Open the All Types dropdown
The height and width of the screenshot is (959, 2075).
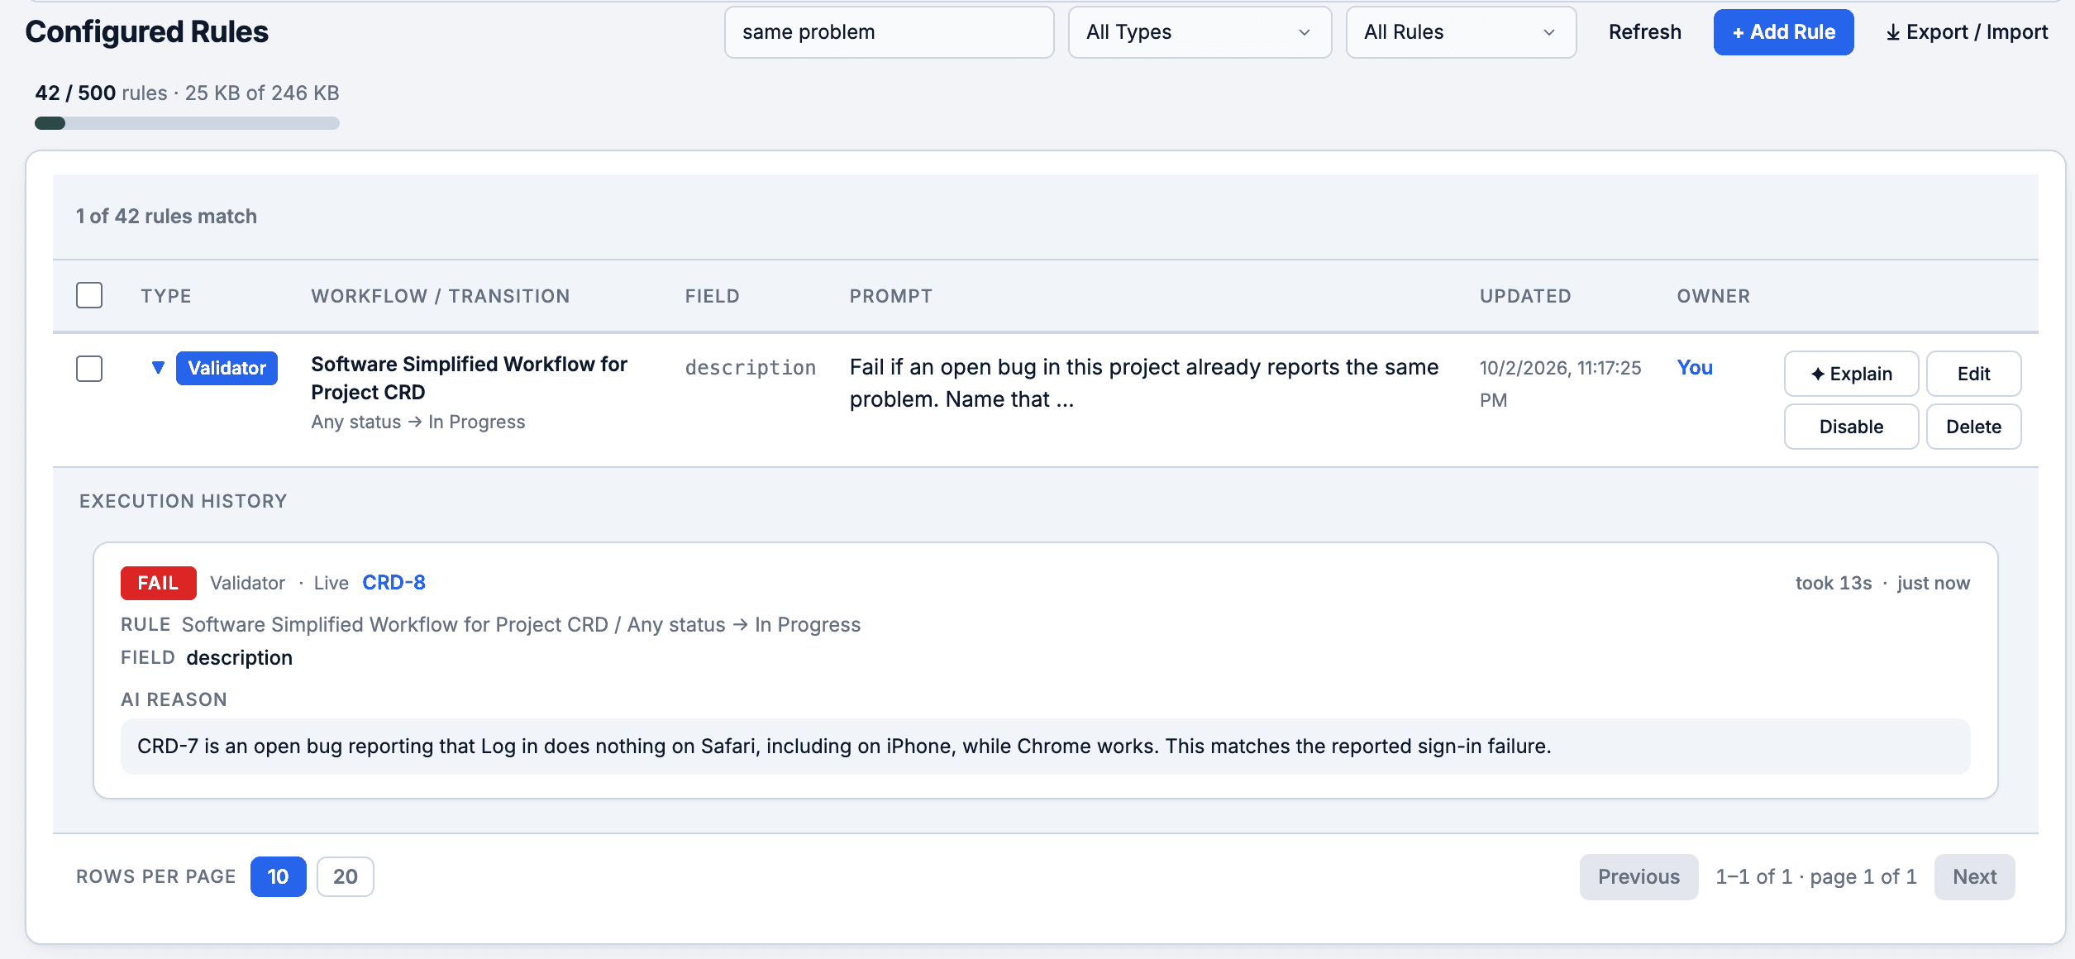[x=1200, y=32]
